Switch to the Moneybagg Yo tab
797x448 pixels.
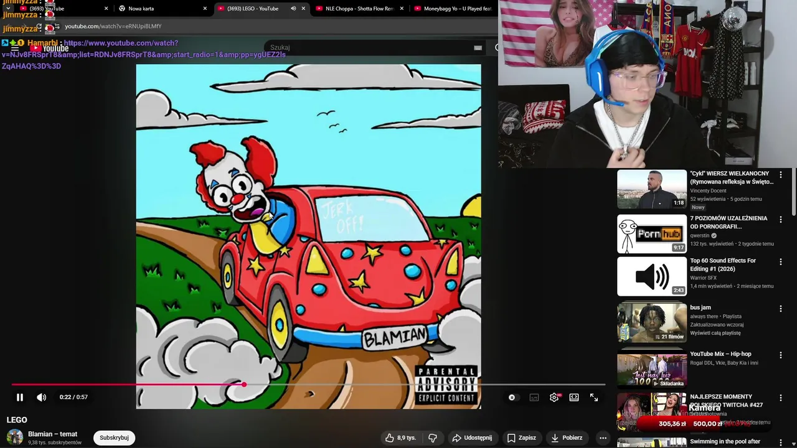454,9
